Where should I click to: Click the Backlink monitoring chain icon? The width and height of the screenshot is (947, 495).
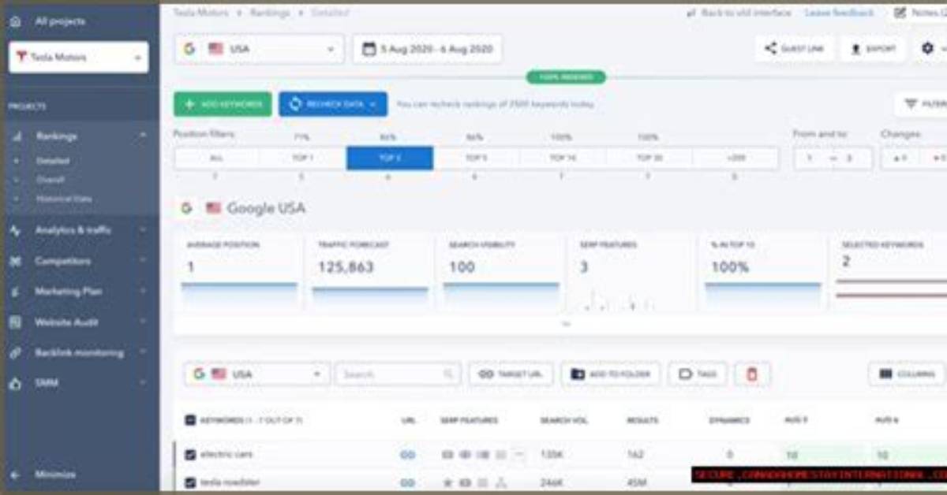coord(16,353)
